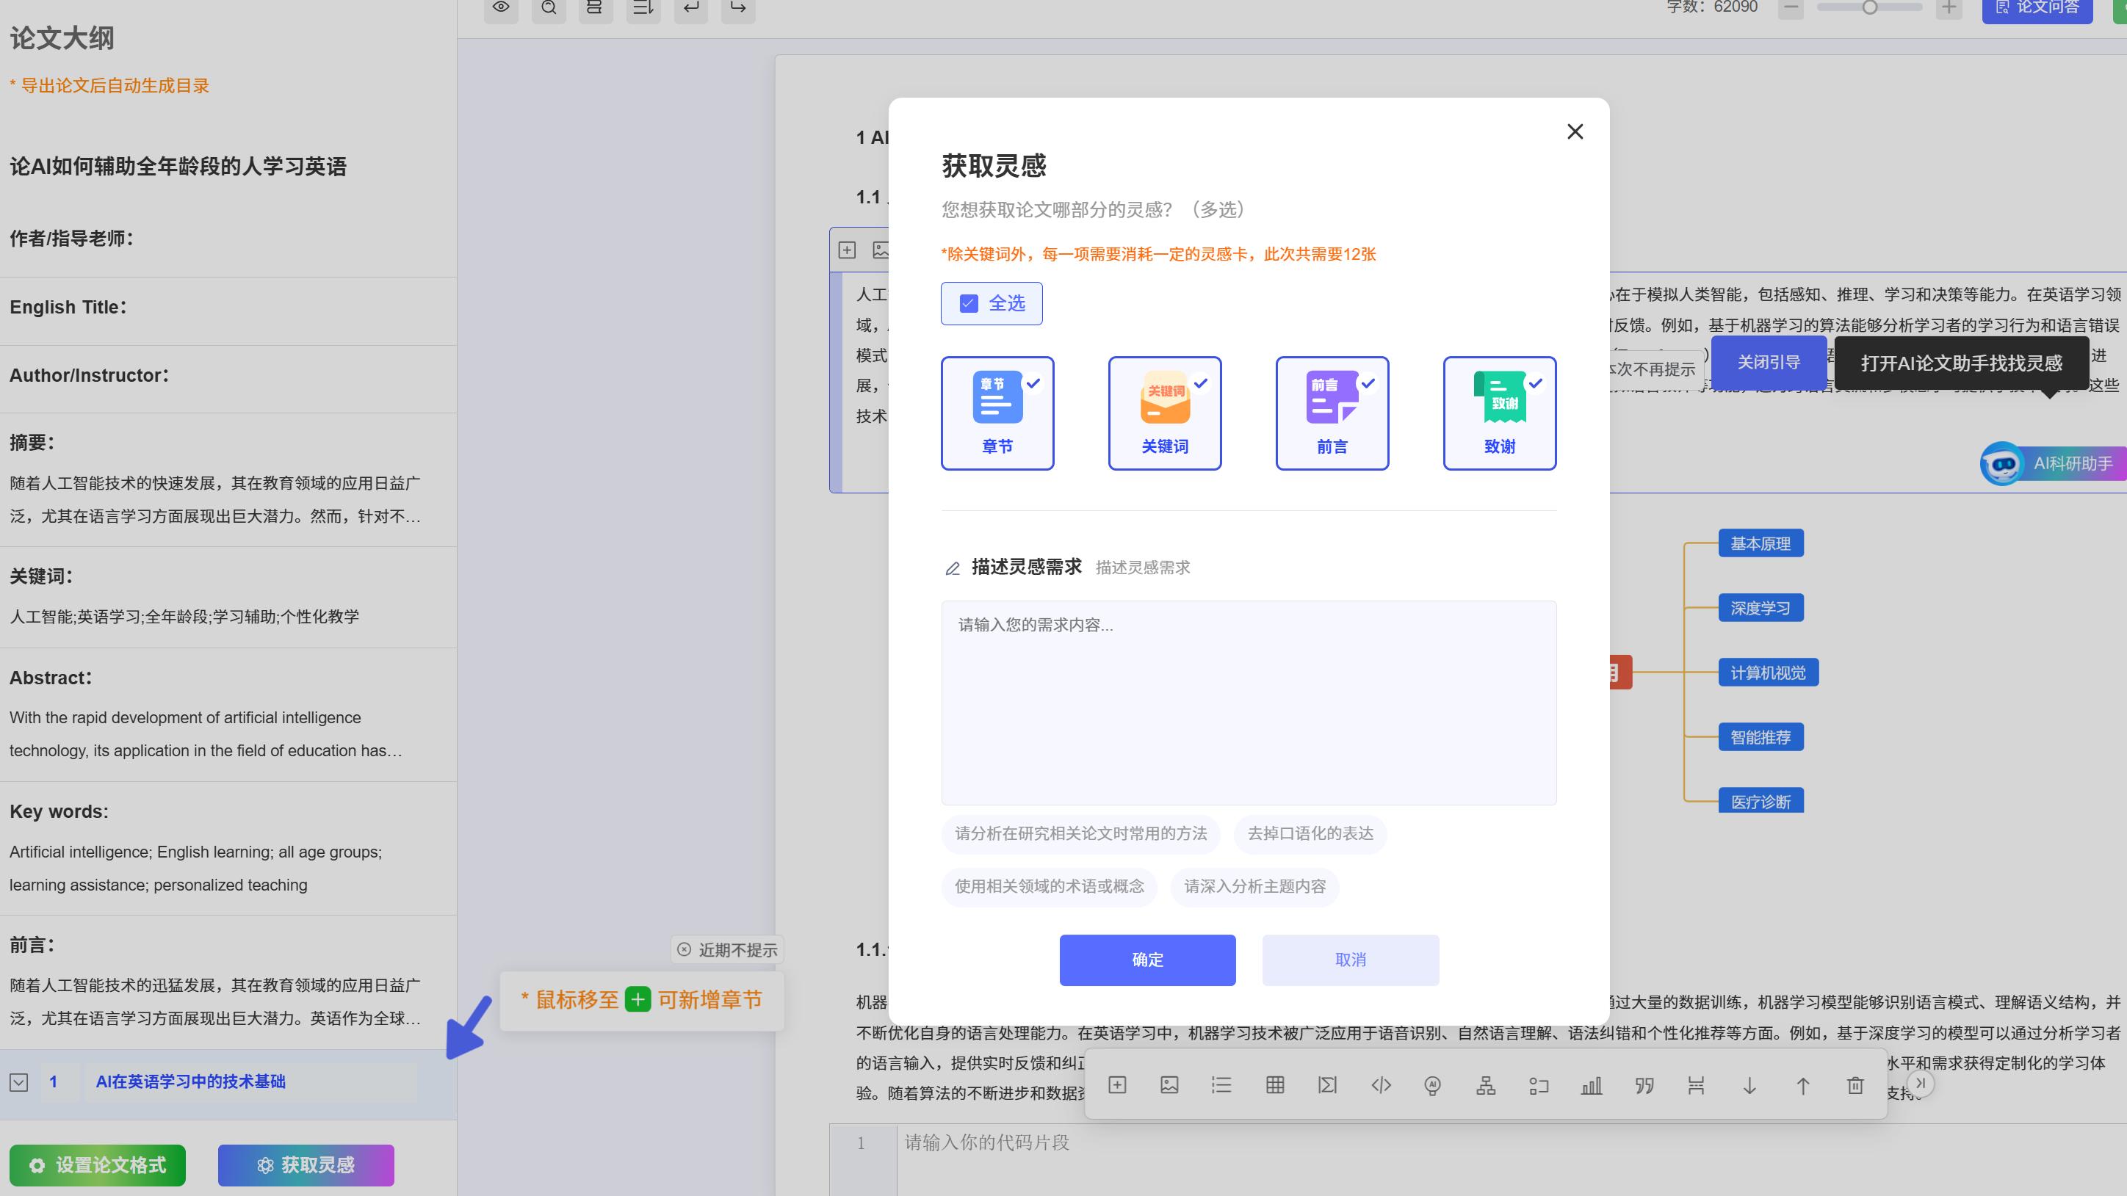Image resolution: width=2127 pixels, height=1196 pixels.
Task: Click the 确定 confirm button
Action: (1148, 959)
